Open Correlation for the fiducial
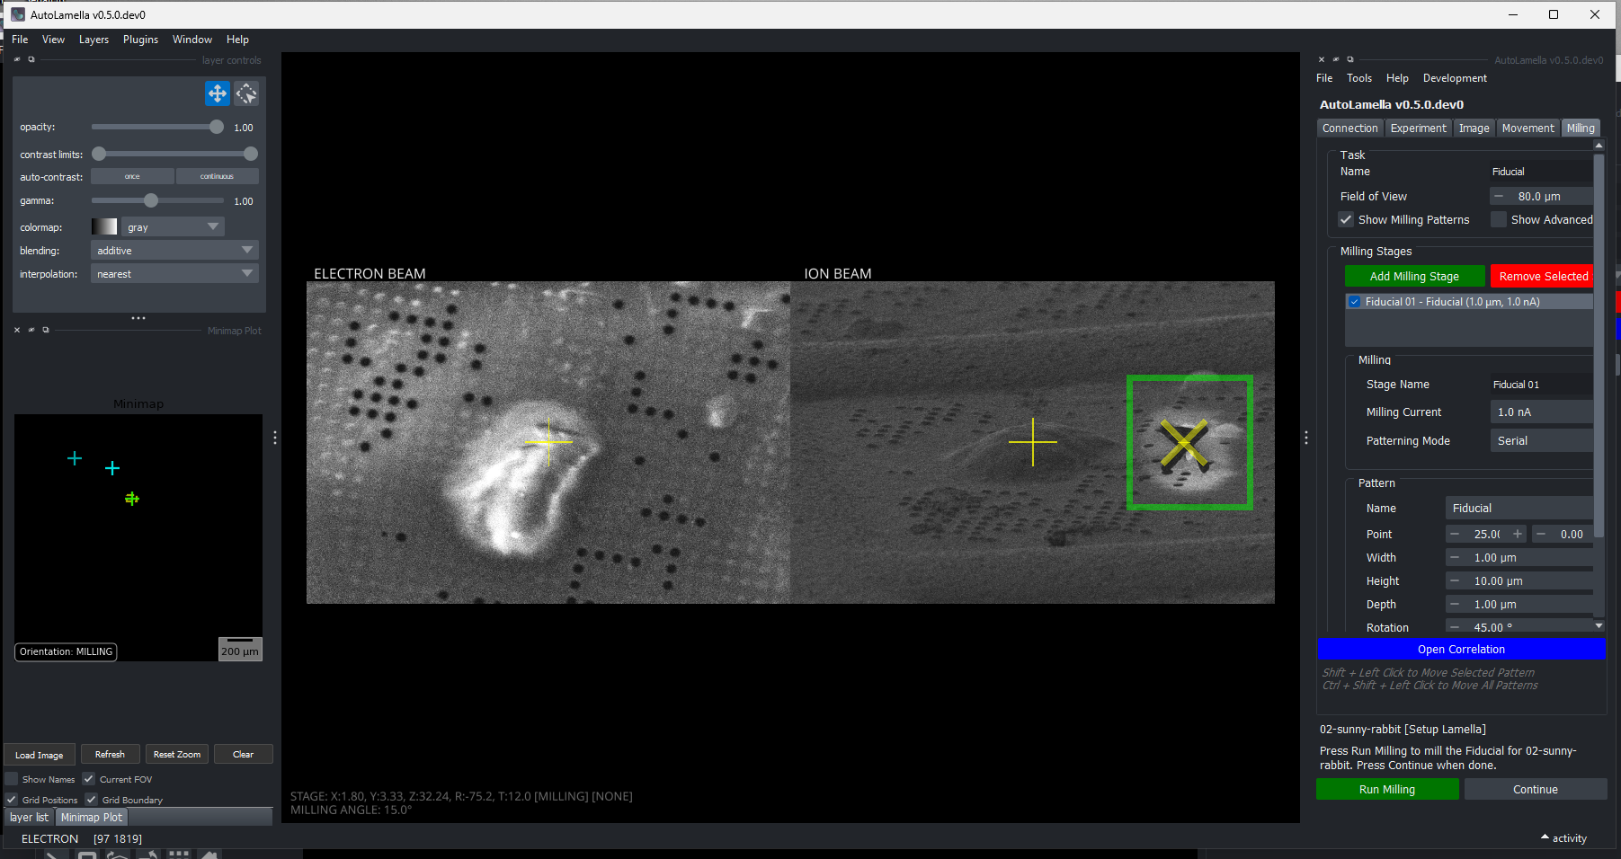Image resolution: width=1621 pixels, height=859 pixels. click(x=1461, y=649)
